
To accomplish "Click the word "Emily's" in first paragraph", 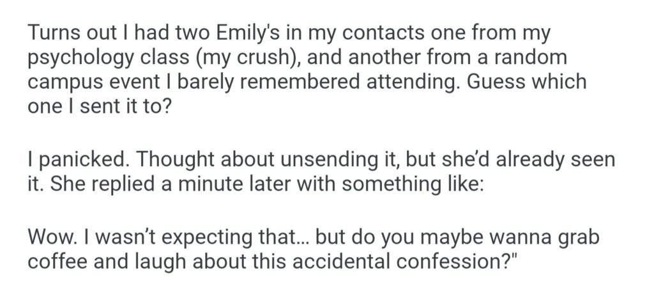I will tap(218, 34).
